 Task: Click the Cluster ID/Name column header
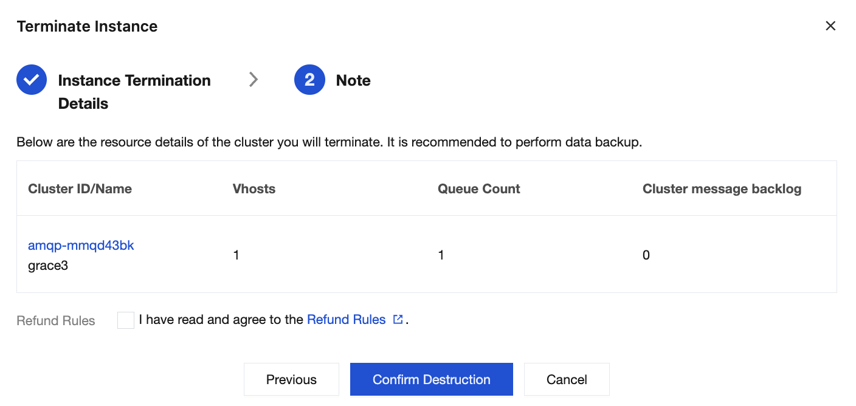[80, 189]
